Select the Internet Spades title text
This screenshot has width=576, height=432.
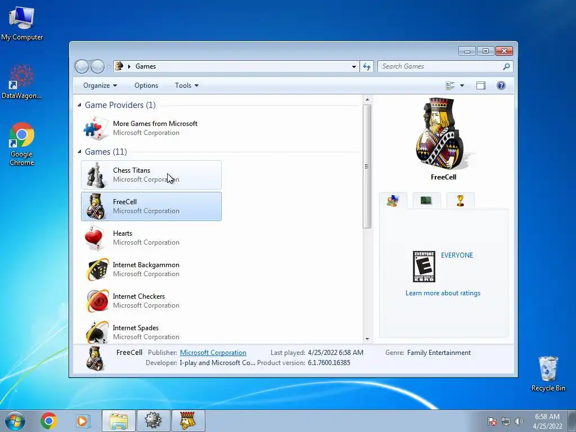tap(136, 328)
